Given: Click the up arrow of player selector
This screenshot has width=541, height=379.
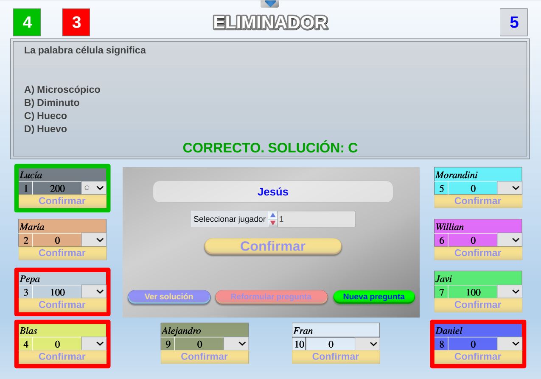Looking at the screenshot, I should pyautogui.click(x=273, y=215).
